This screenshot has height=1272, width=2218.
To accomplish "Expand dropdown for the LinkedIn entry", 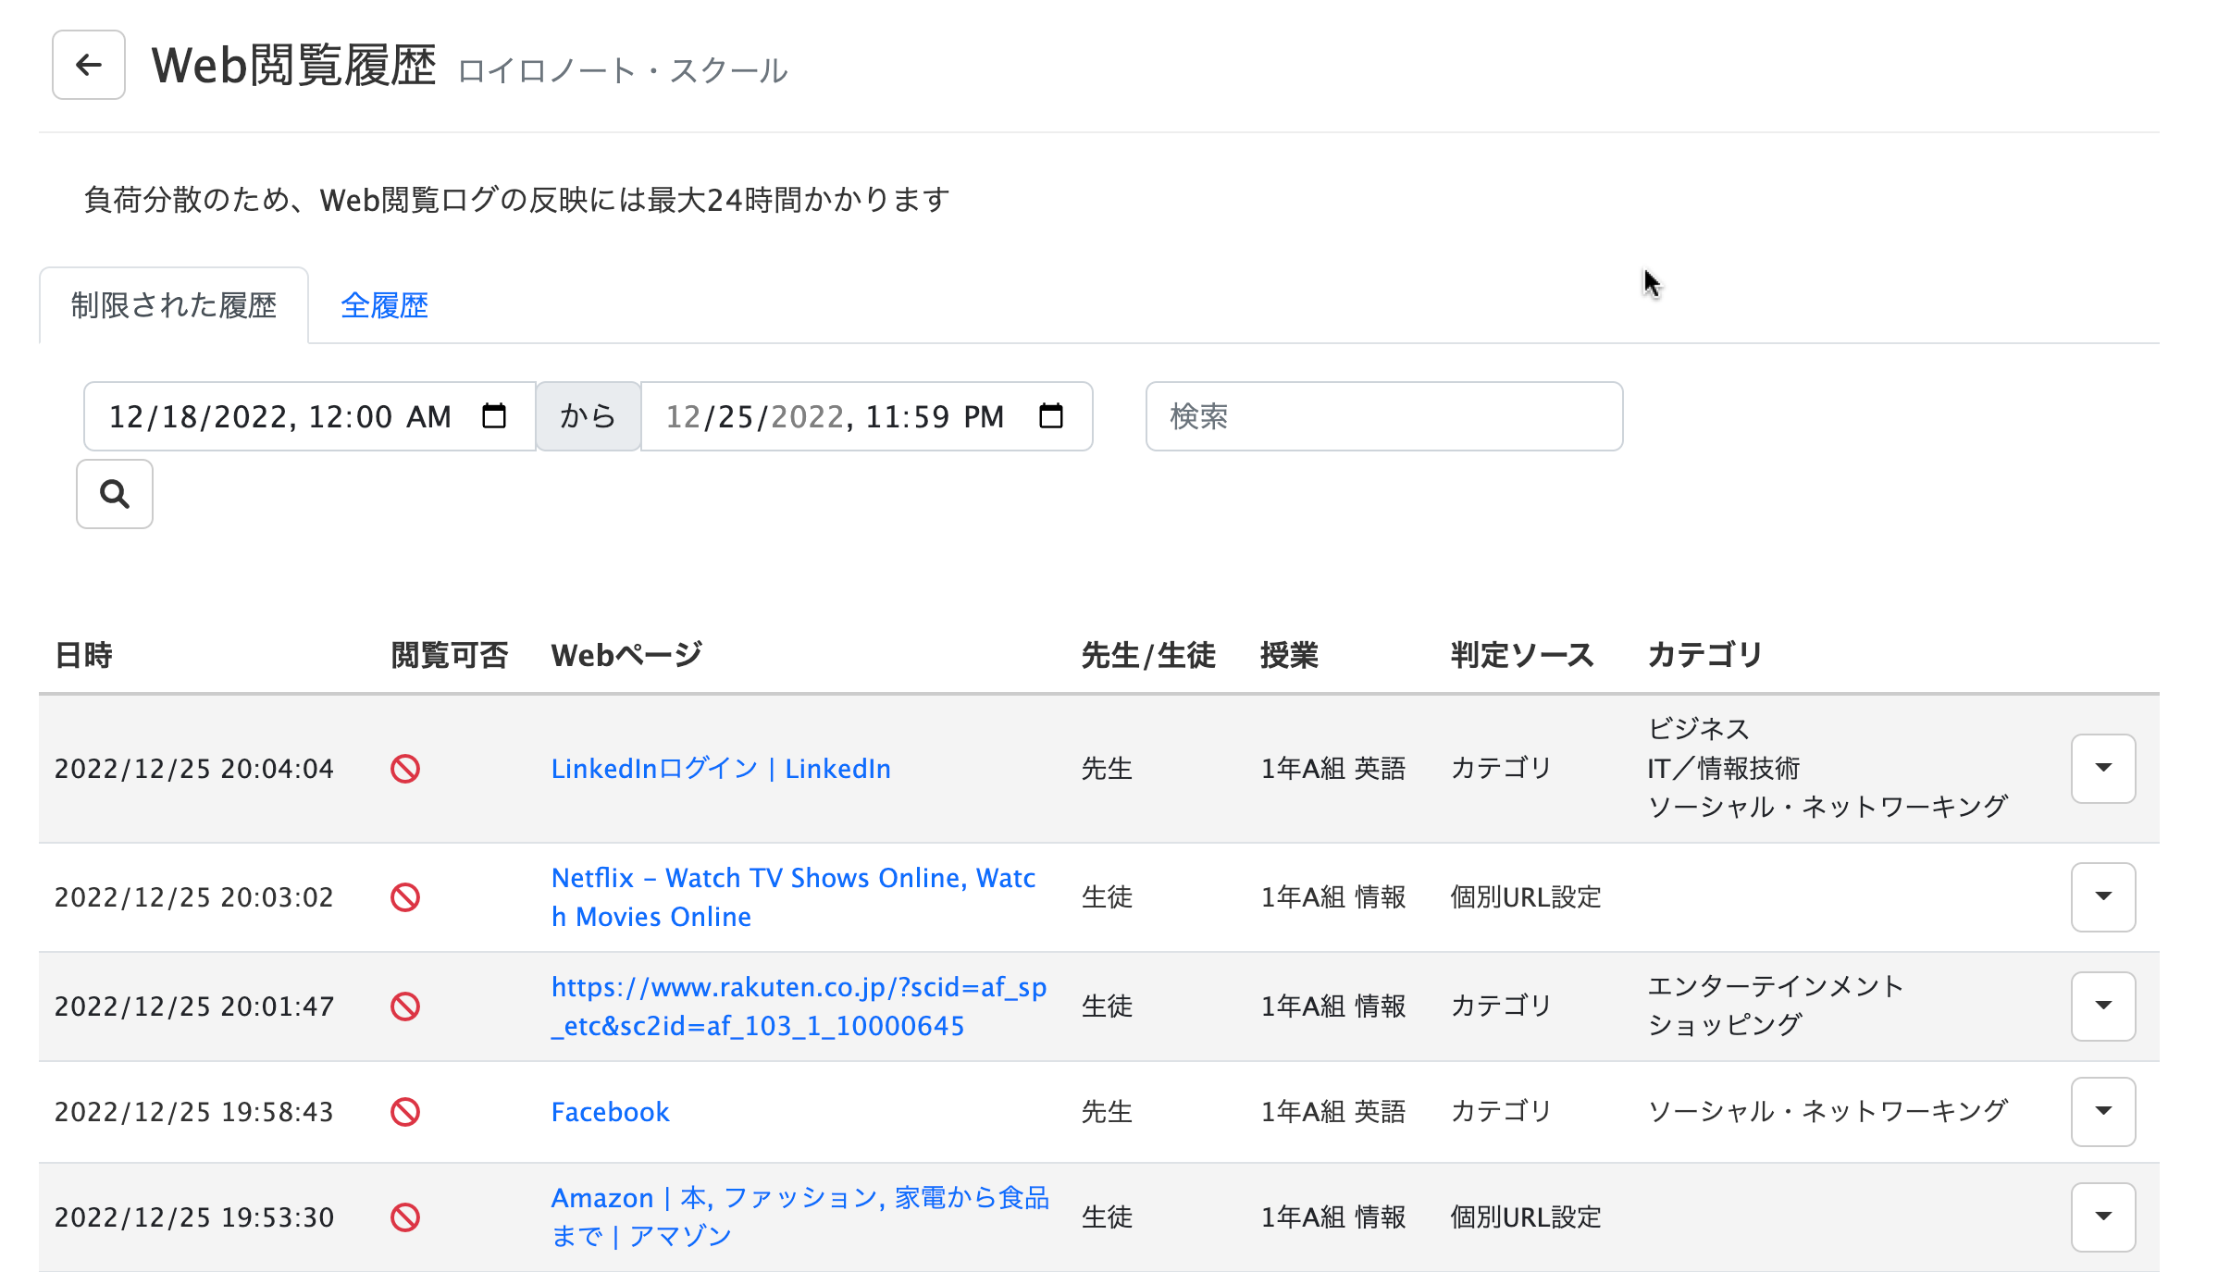I will [x=2102, y=769].
